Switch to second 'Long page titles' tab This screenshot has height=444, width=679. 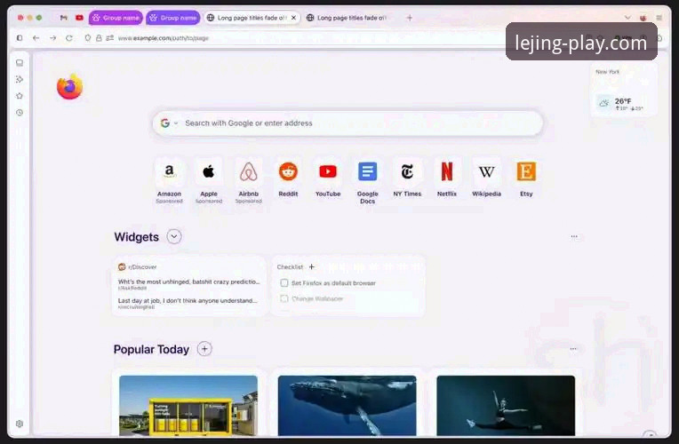point(347,18)
